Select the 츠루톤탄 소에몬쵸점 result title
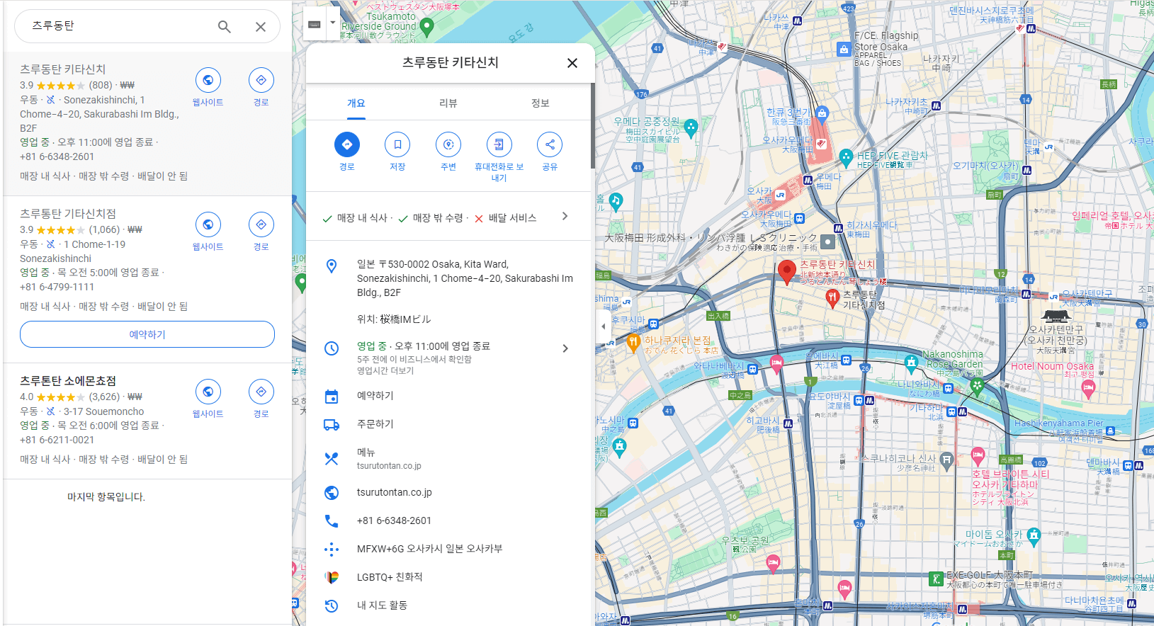This screenshot has width=1154, height=626. click(x=68, y=381)
